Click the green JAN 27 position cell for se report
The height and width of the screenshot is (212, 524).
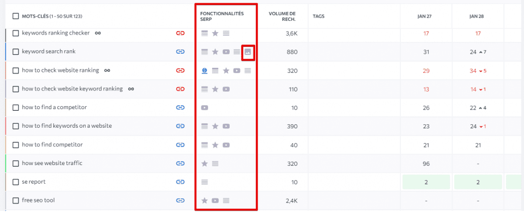tap(426, 182)
